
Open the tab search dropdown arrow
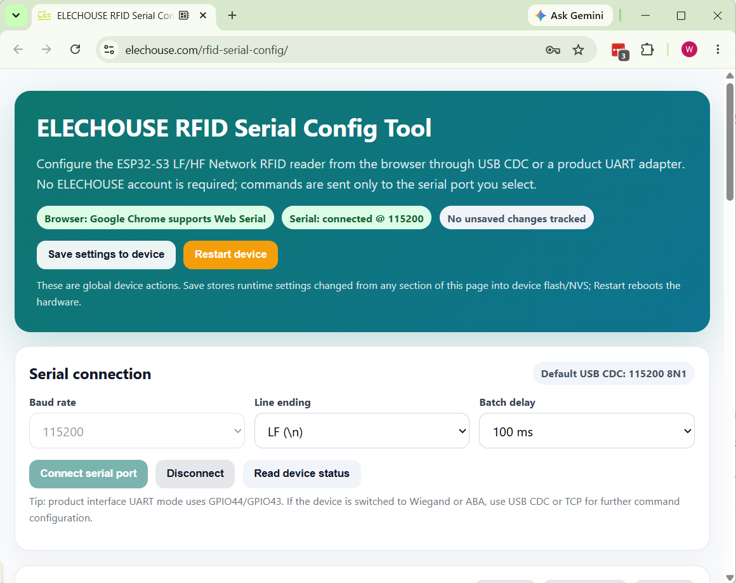pos(16,15)
